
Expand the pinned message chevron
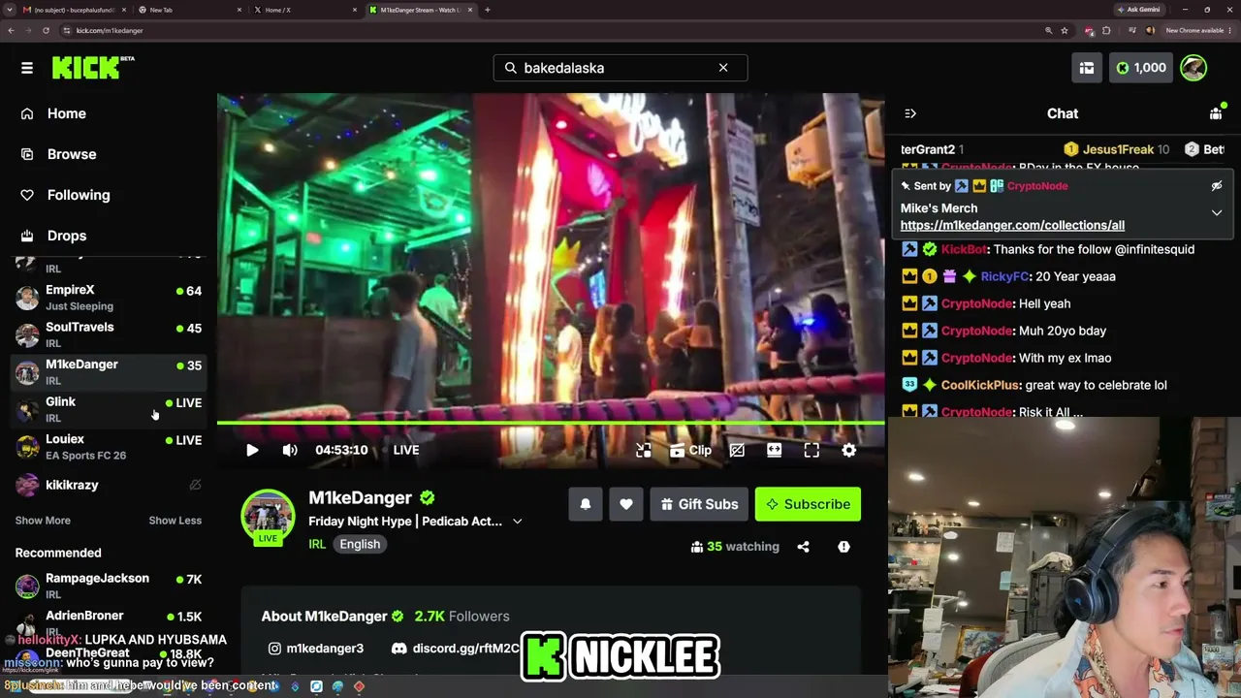click(x=1217, y=212)
